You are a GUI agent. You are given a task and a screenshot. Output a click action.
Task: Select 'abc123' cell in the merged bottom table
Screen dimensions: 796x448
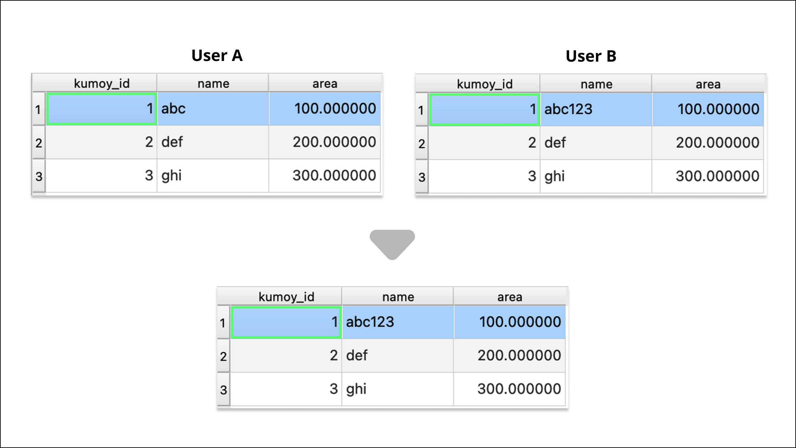398,322
